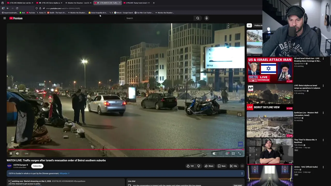Switch to theater mode in player
The height and width of the screenshot is (186, 331).
(x=233, y=153)
